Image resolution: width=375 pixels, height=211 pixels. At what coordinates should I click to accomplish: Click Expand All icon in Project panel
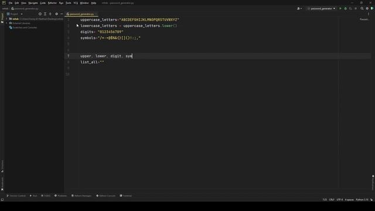(45, 14)
